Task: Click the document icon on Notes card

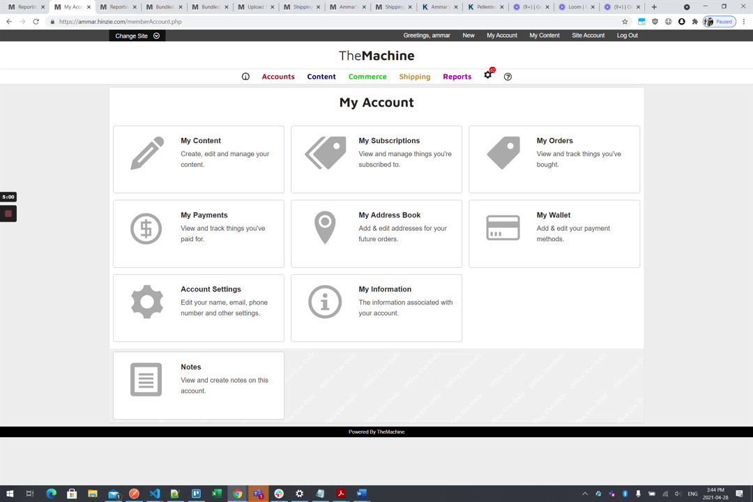Action: 146,379
